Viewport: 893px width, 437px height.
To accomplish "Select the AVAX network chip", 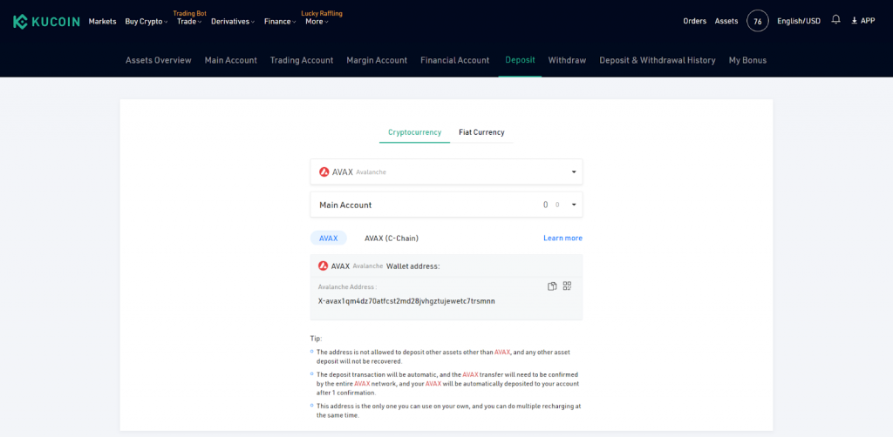I will (x=329, y=239).
